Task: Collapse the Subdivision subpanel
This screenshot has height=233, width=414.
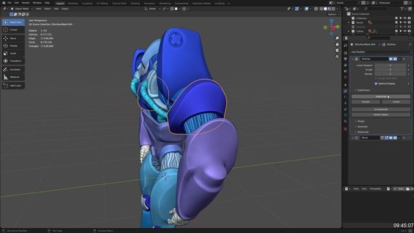Action: [x=364, y=91]
